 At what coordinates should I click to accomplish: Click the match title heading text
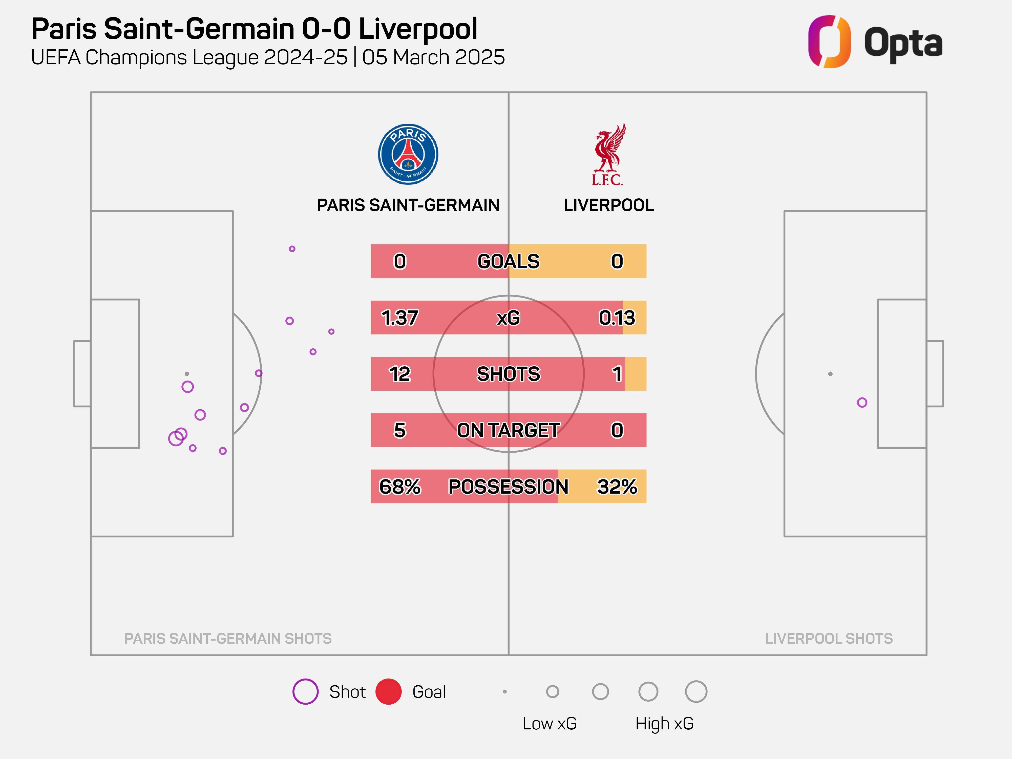pyautogui.click(x=254, y=29)
